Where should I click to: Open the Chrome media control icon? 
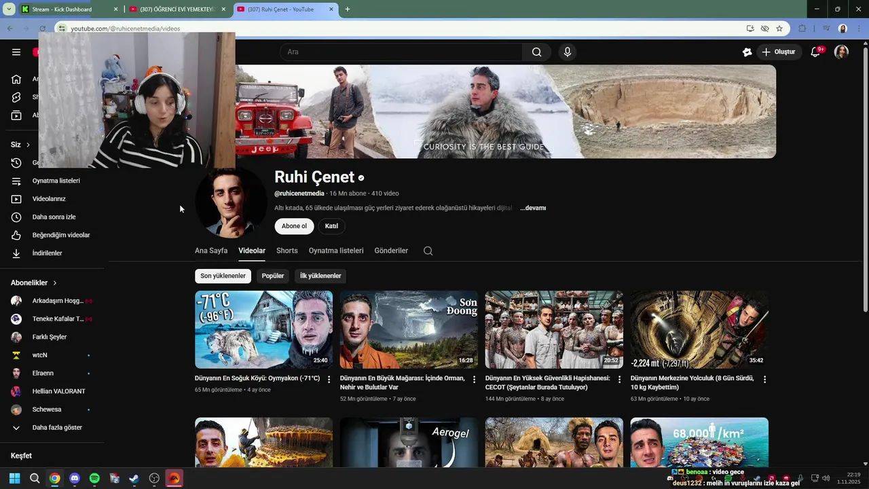pyautogui.click(x=826, y=29)
